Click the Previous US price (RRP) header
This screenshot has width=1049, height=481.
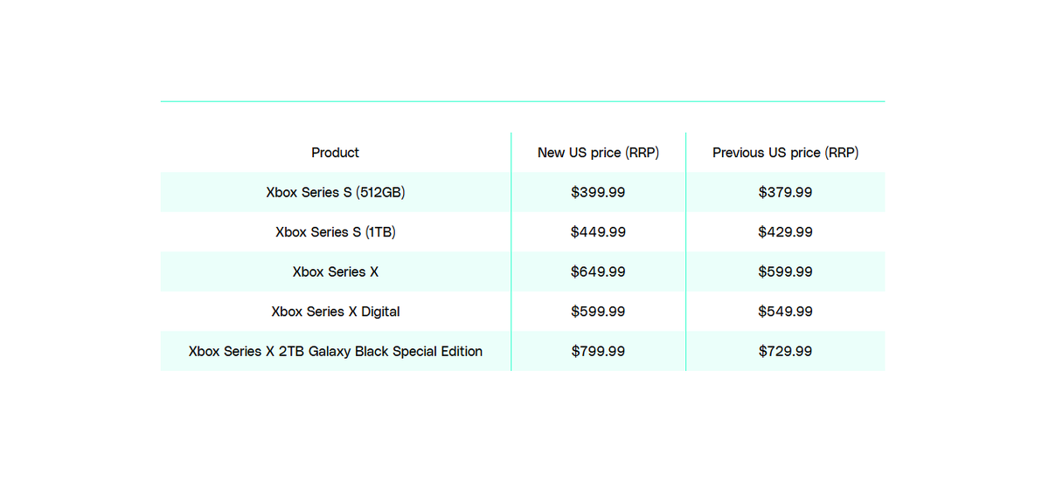pyautogui.click(x=785, y=153)
